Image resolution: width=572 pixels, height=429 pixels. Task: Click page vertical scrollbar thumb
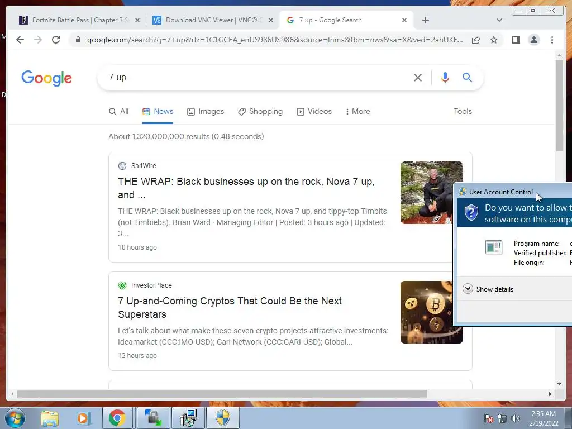pos(560,105)
